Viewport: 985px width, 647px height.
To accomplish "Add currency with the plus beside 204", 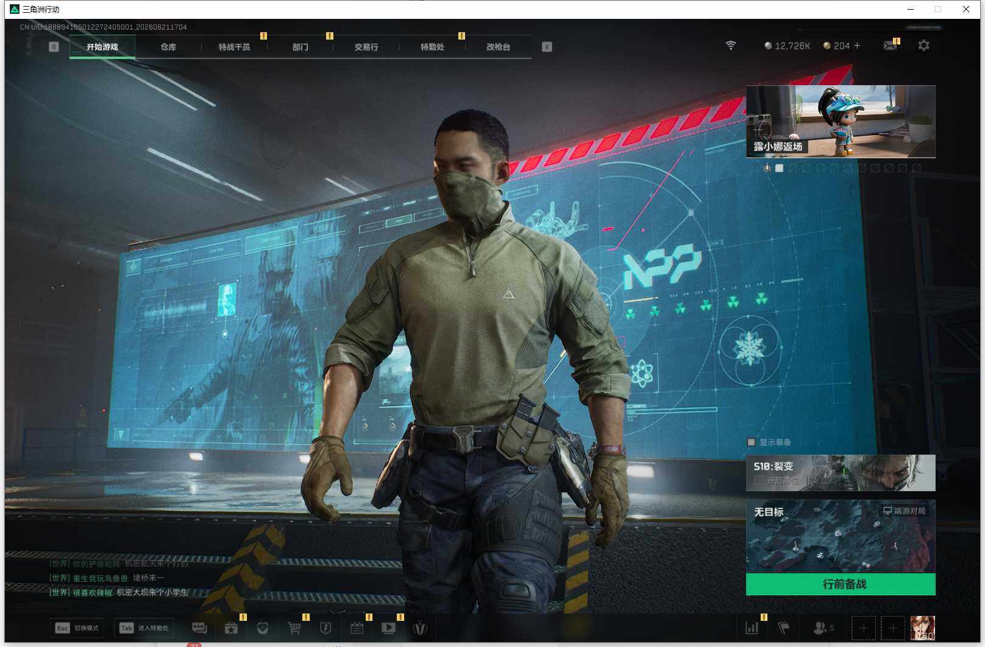I will coord(857,46).
